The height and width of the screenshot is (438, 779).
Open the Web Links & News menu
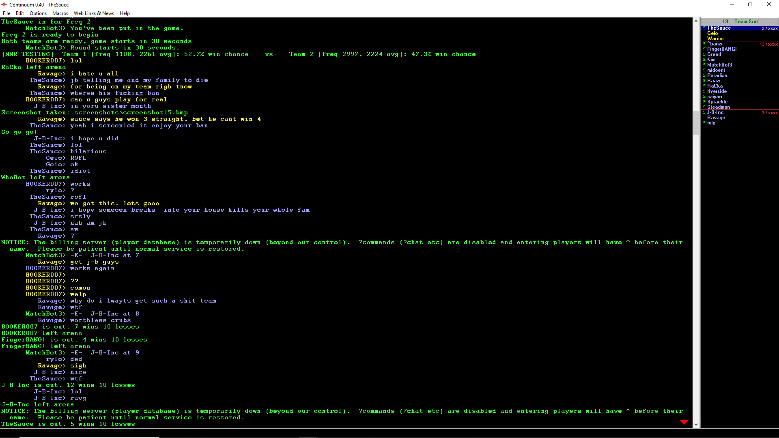[94, 13]
